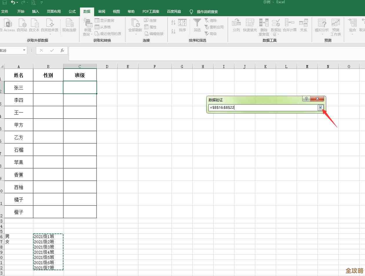This screenshot has width=365, height=276.
Task: Click the 排序 (Sort) dialog icon
Action: pos(182,23)
